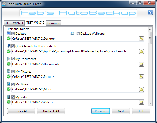Uncheck the Desktop Wallpaper checkbox

click(78, 33)
